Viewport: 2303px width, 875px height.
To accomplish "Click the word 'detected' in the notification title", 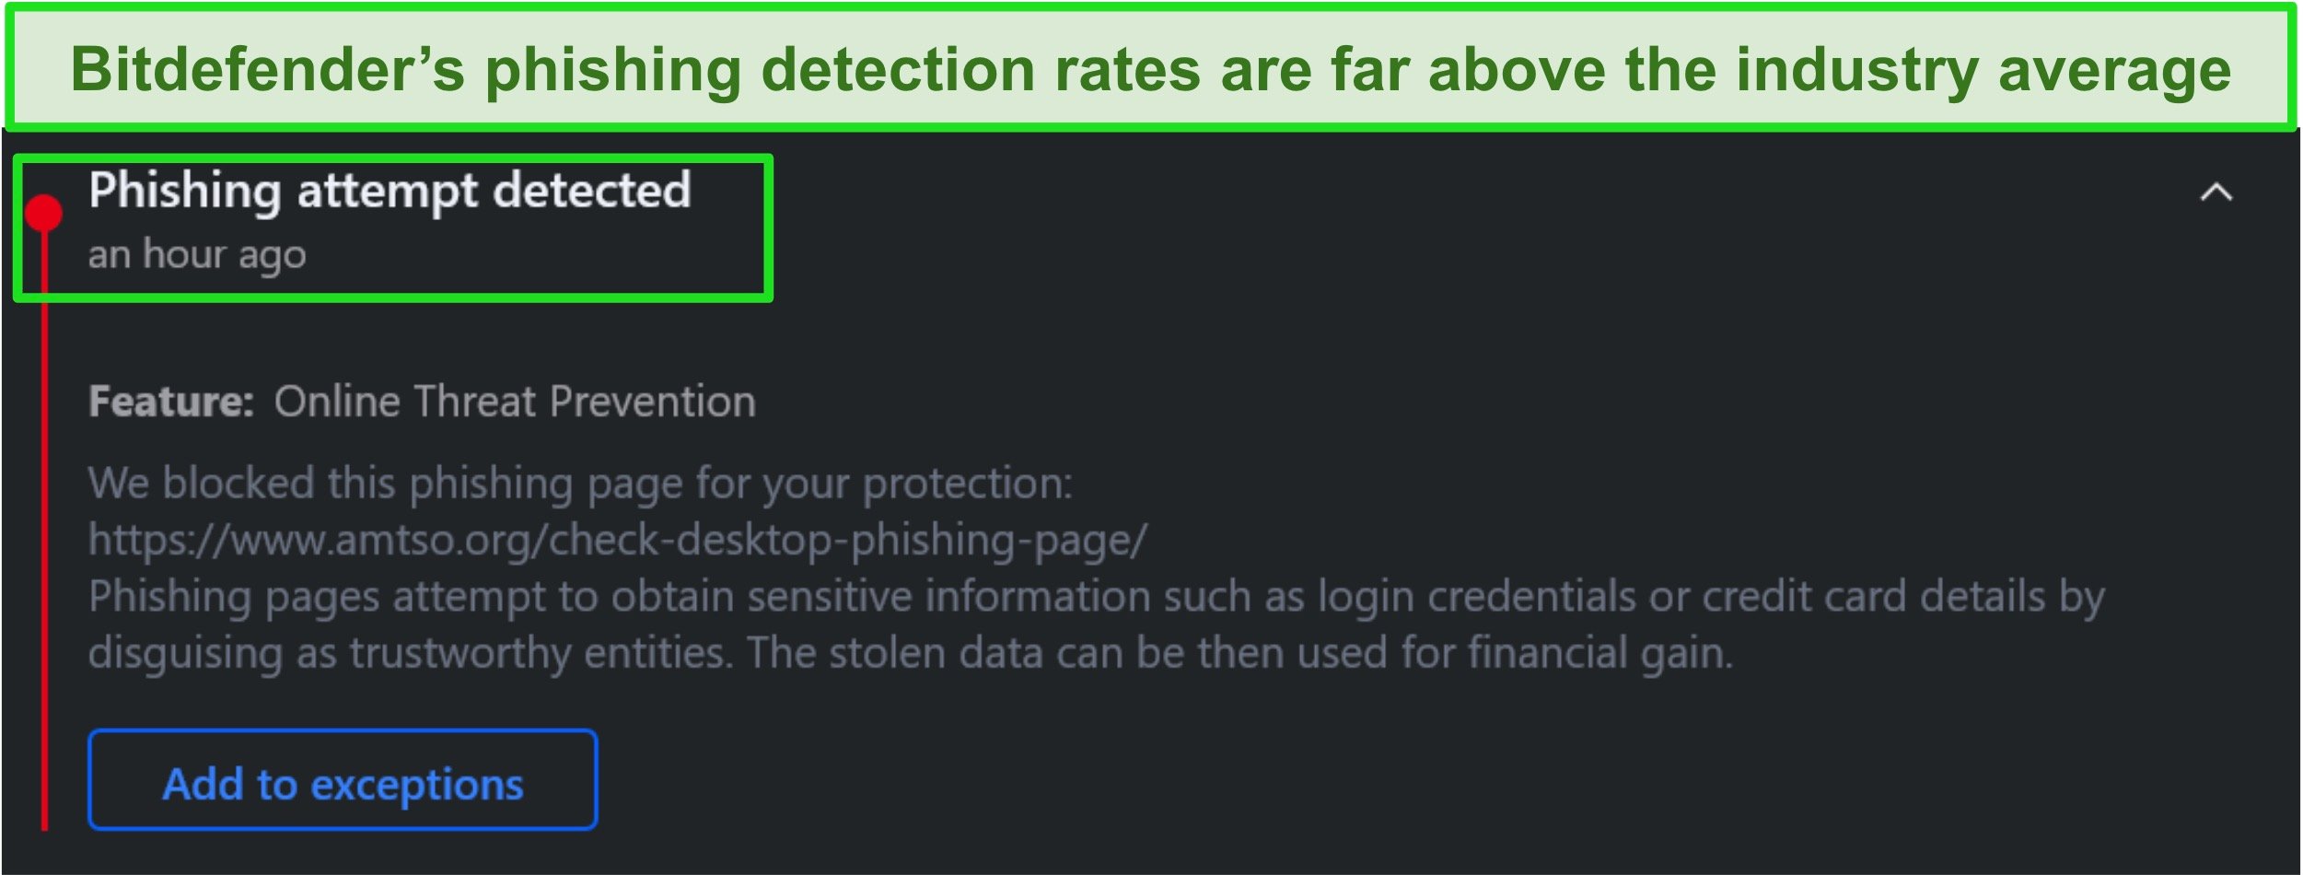I will [592, 190].
